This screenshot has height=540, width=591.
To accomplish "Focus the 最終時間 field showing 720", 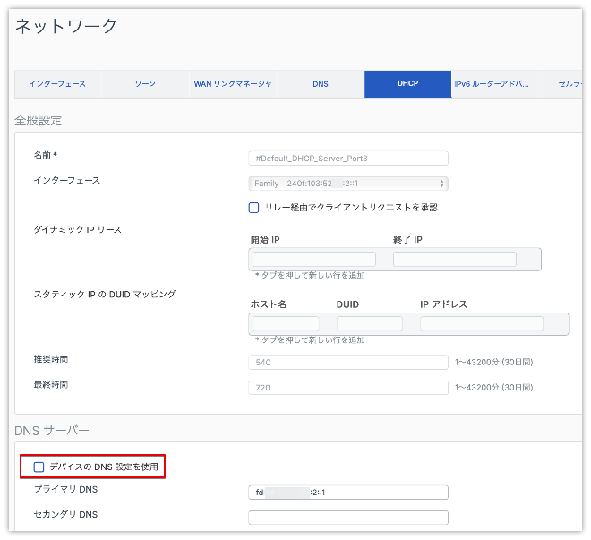I will [x=347, y=388].
